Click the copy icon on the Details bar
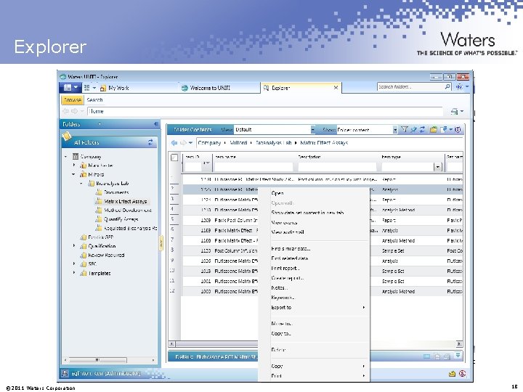 (437, 356)
